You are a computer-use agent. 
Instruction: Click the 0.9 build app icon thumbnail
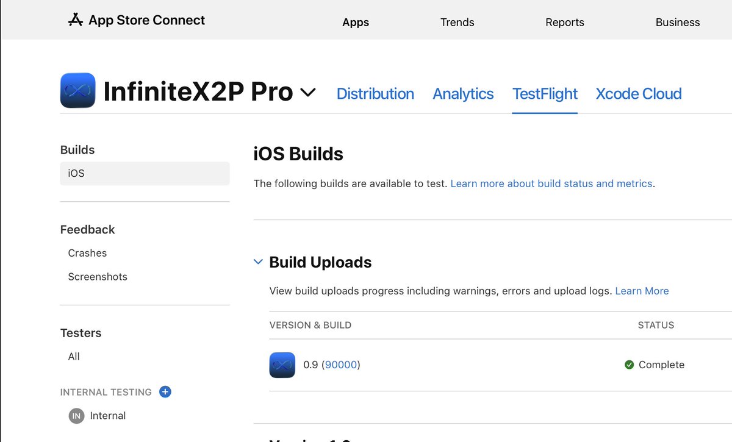click(x=282, y=365)
